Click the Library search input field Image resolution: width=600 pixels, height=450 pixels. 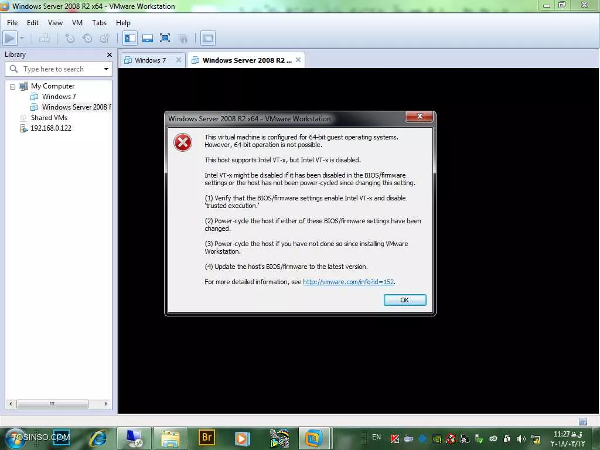[57, 69]
